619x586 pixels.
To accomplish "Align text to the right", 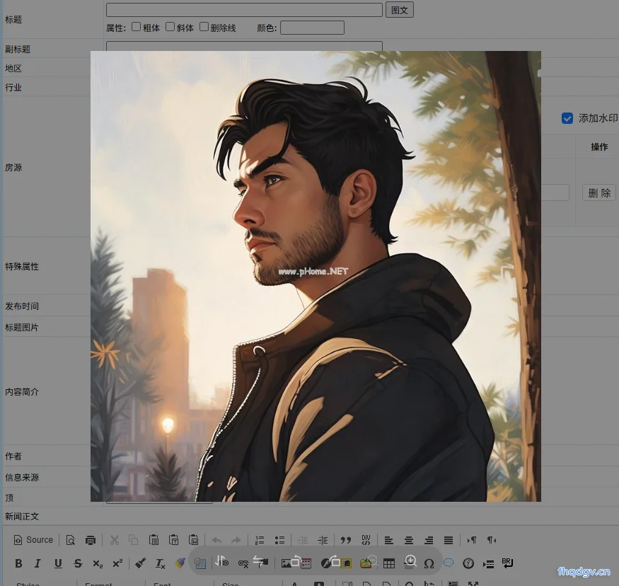I will [429, 540].
